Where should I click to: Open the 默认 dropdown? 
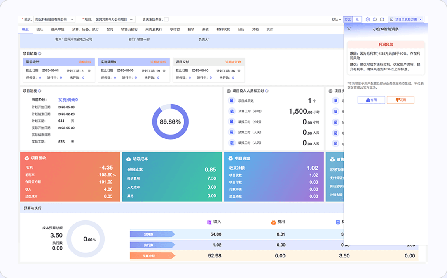tap(336, 19)
